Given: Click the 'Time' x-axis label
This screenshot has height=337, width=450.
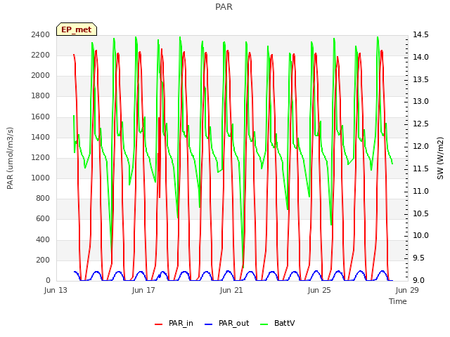Looking at the screenshot, I should coord(398,301).
